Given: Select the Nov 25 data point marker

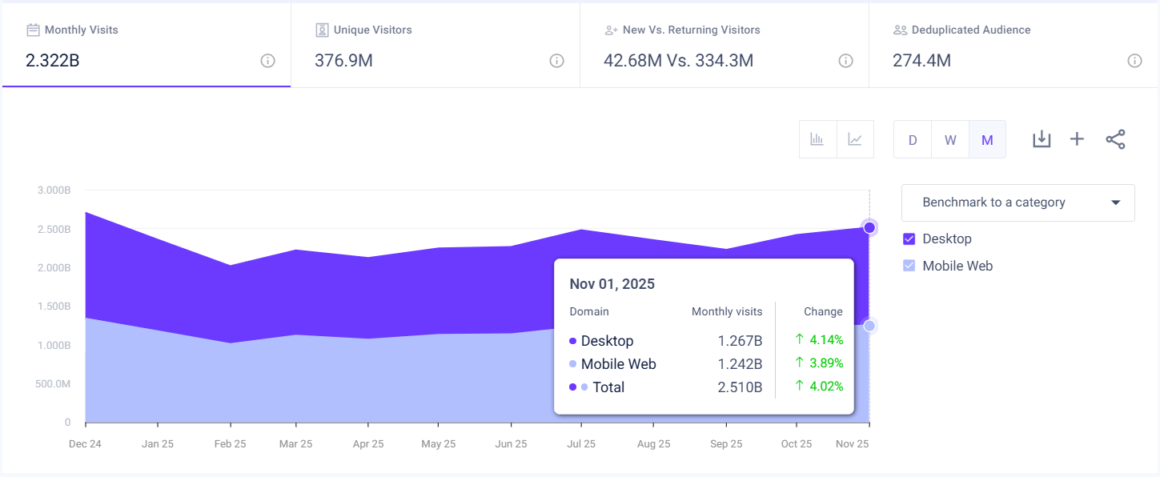Looking at the screenshot, I should tap(869, 227).
